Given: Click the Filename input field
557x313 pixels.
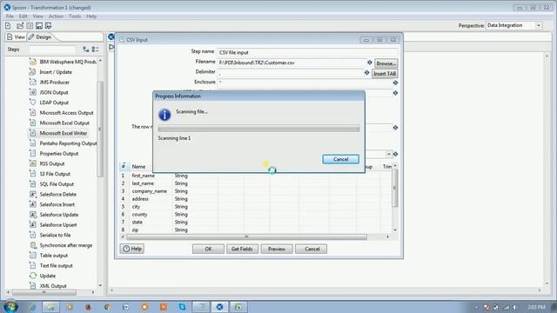Looking at the screenshot, I should 292,63.
